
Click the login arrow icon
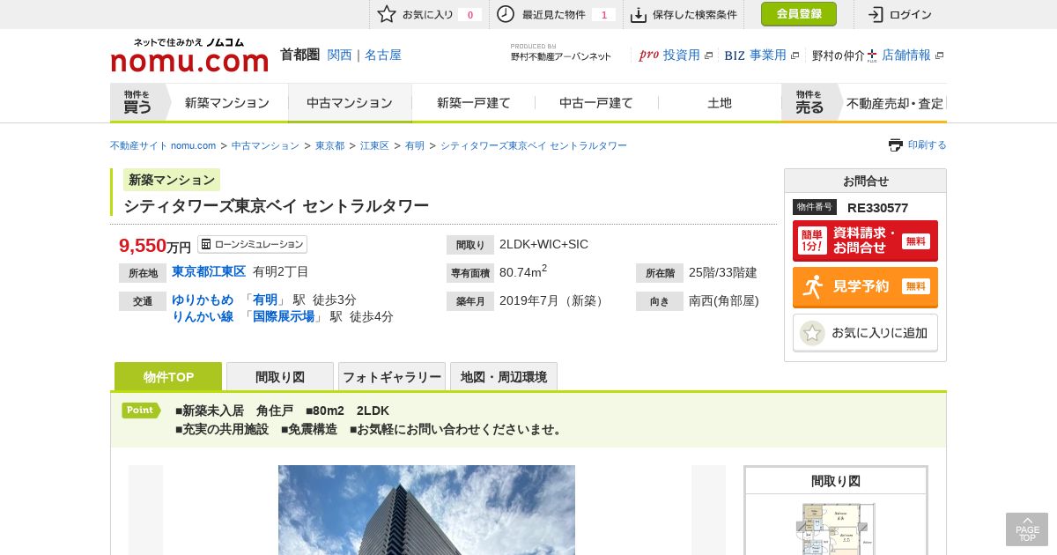[x=876, y=14]
